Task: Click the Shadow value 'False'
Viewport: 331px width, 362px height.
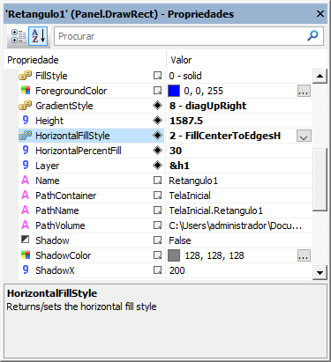Action: [180, 240]
